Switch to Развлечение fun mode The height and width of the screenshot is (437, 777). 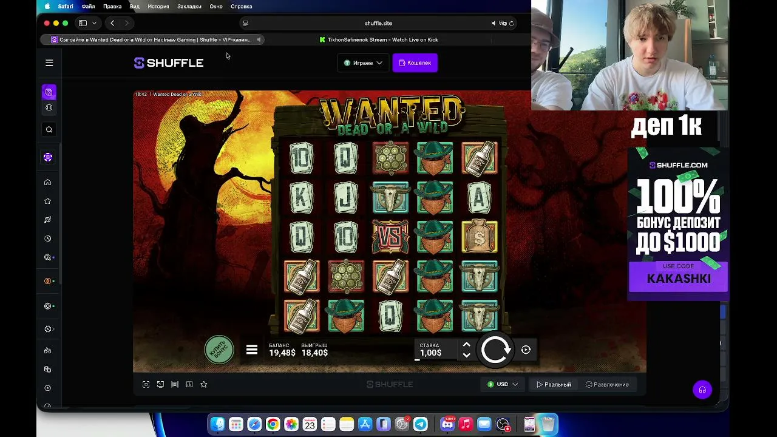coord(607,384)
